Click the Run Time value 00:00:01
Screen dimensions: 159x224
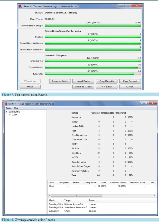point(50,19)
